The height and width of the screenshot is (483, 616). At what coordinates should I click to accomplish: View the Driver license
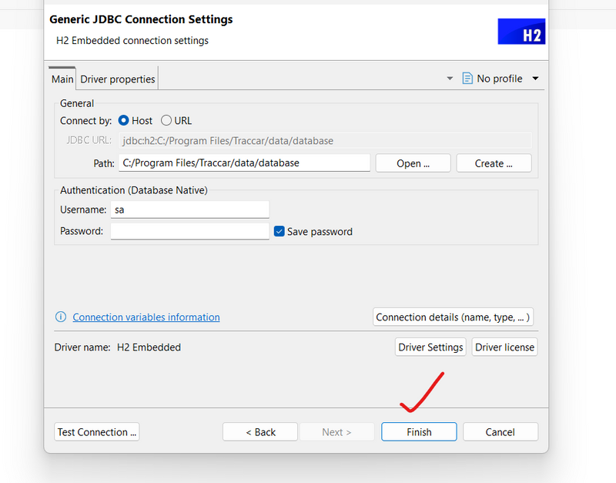tap(504, 347)
